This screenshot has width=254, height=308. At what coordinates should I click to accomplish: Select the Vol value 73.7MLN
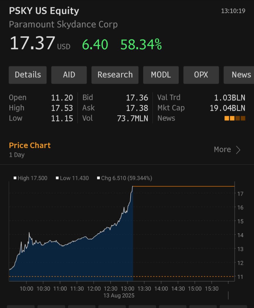click(133, 119)
